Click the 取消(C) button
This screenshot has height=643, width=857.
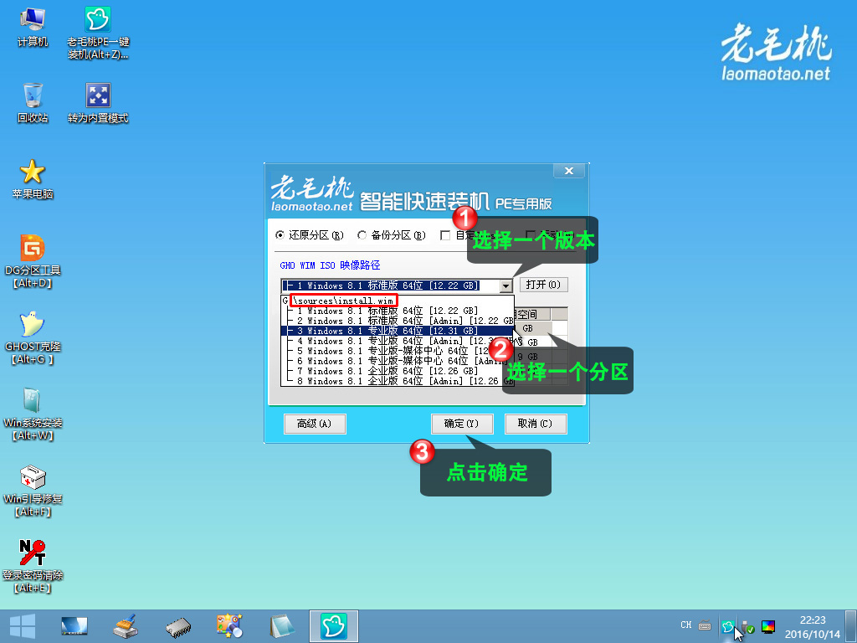point(535,424)
